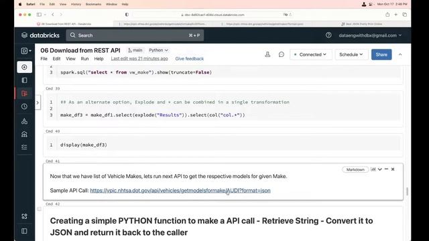Open the chart icon in Cmd 41 cell
429x241 pixels.
[373, 169]
